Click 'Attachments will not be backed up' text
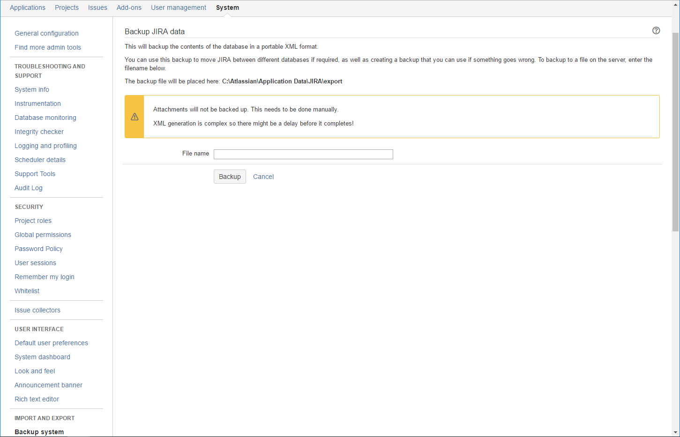Viewport: 680px width, 437px height. point(246,109)
